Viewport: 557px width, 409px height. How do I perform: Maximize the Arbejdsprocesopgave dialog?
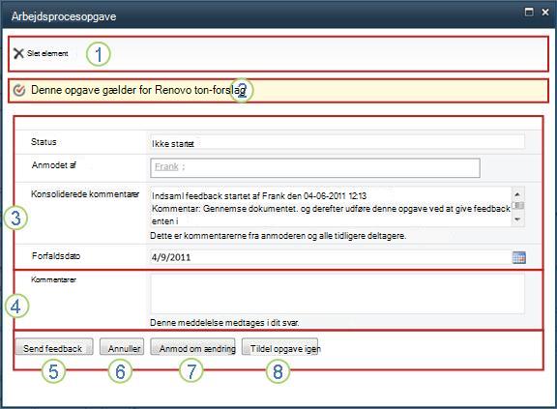pyautogui.click(x=529, y=12)
